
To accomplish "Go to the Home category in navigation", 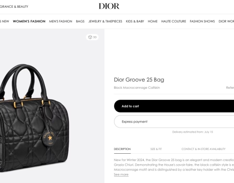I will pos(152,22).
